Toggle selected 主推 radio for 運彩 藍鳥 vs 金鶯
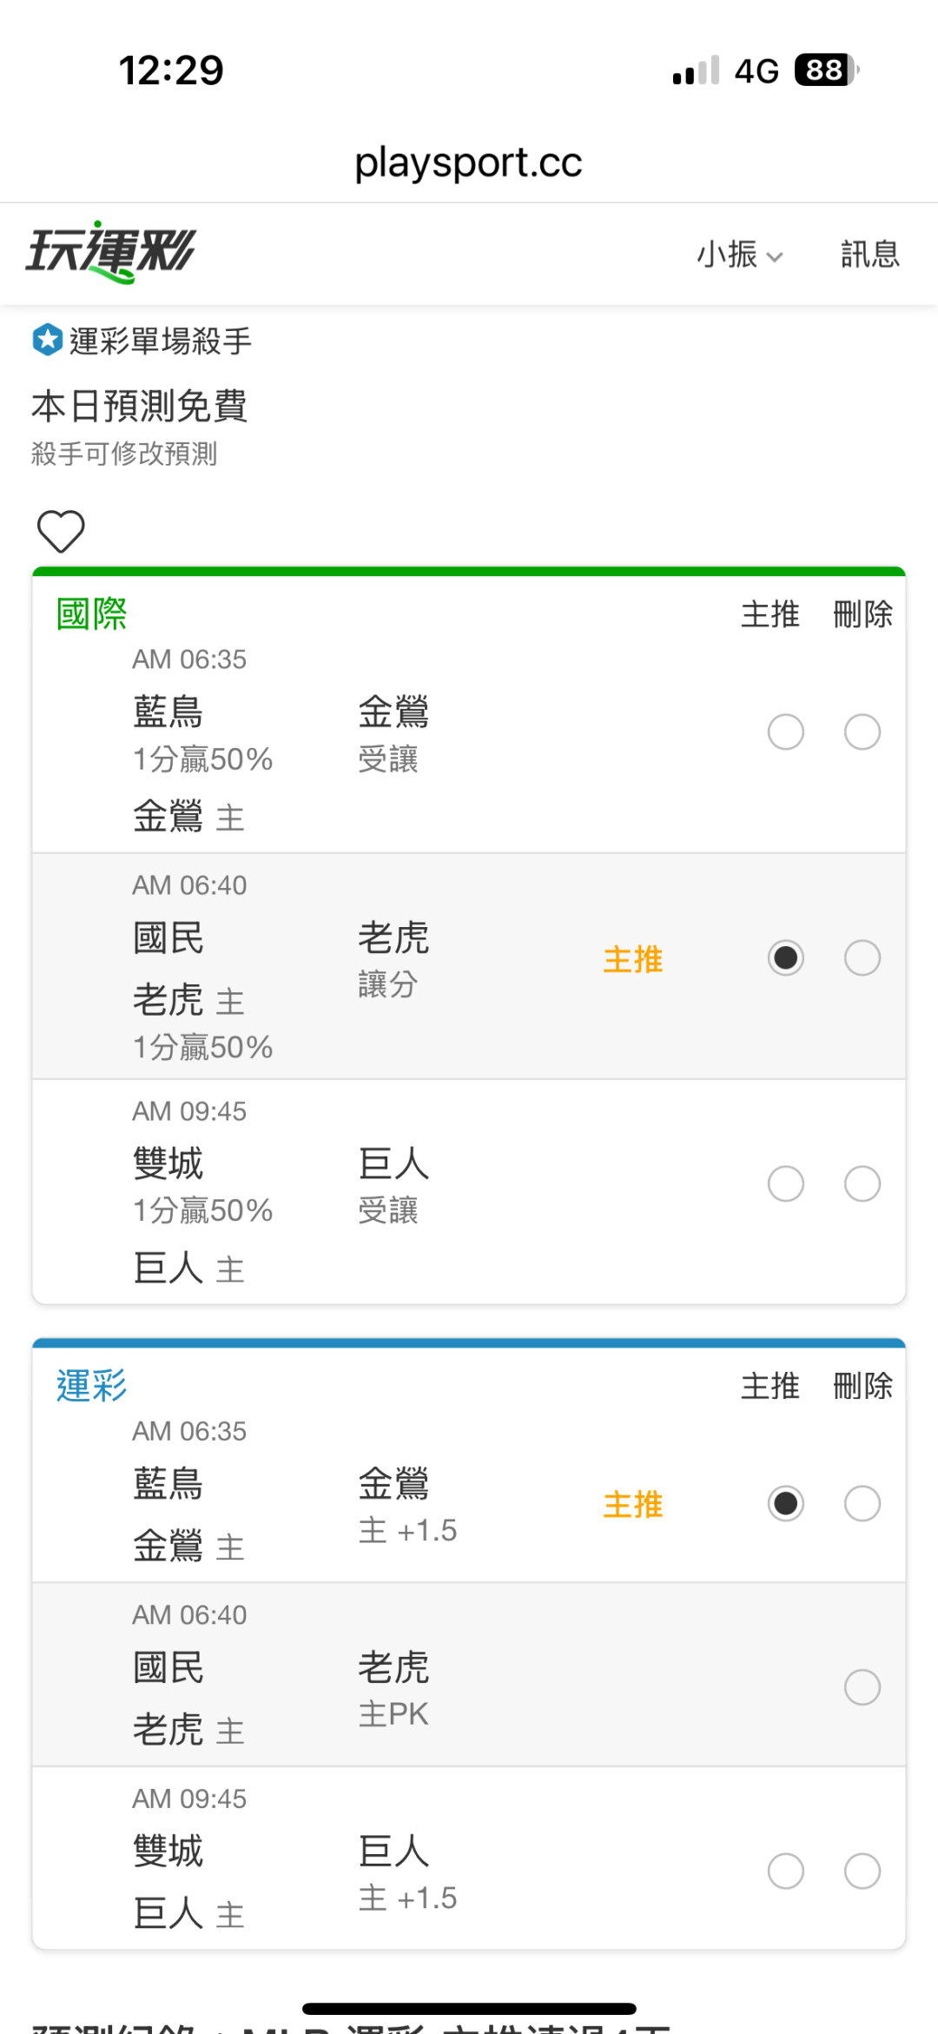The height and width of the screenshot is (2034, 938). click(786, 1503)
